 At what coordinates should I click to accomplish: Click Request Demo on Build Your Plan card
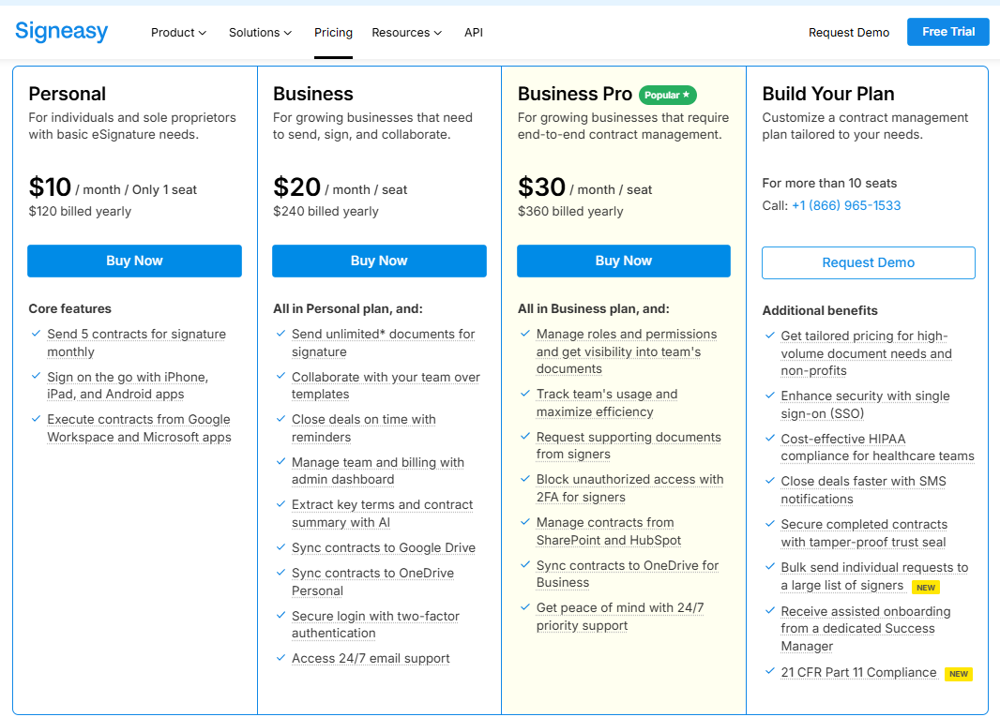pyautogui.click(x=868, y=262)
